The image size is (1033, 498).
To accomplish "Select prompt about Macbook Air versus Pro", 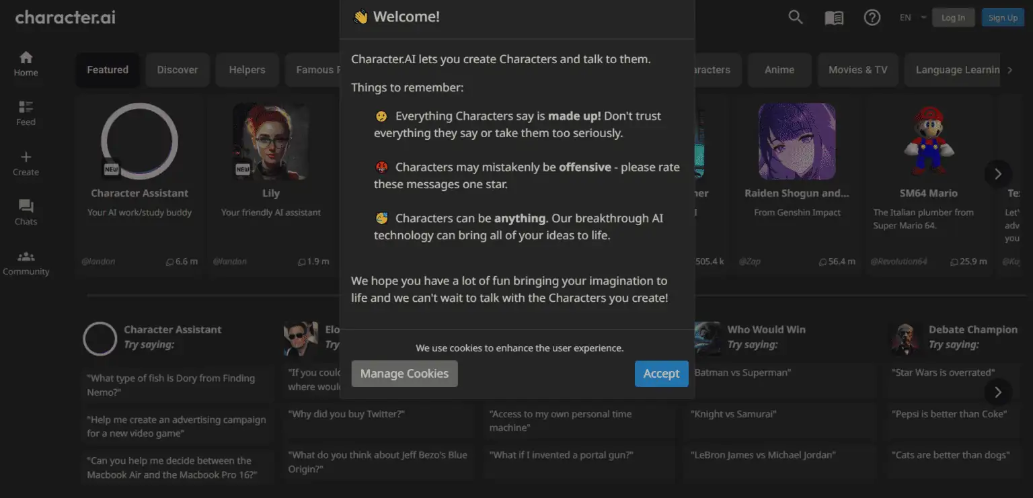I will [178, 468].
